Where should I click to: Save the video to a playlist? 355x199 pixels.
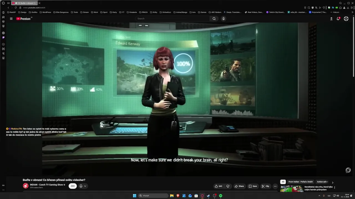[x=253, y=186]
